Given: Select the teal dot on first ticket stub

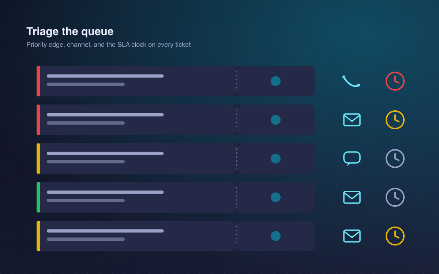Looking at the screenshot, I should [275, 81].
